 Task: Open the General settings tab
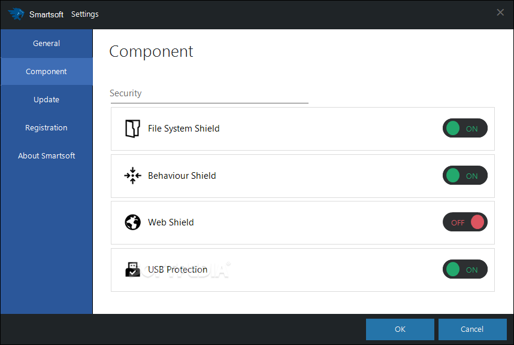[47, 44]
